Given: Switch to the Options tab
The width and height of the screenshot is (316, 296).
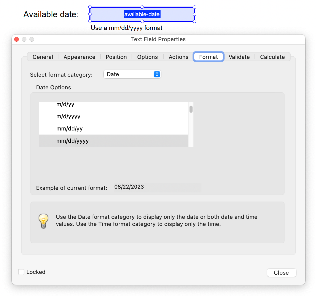Looking at the screenshot, I should point(147,57).
